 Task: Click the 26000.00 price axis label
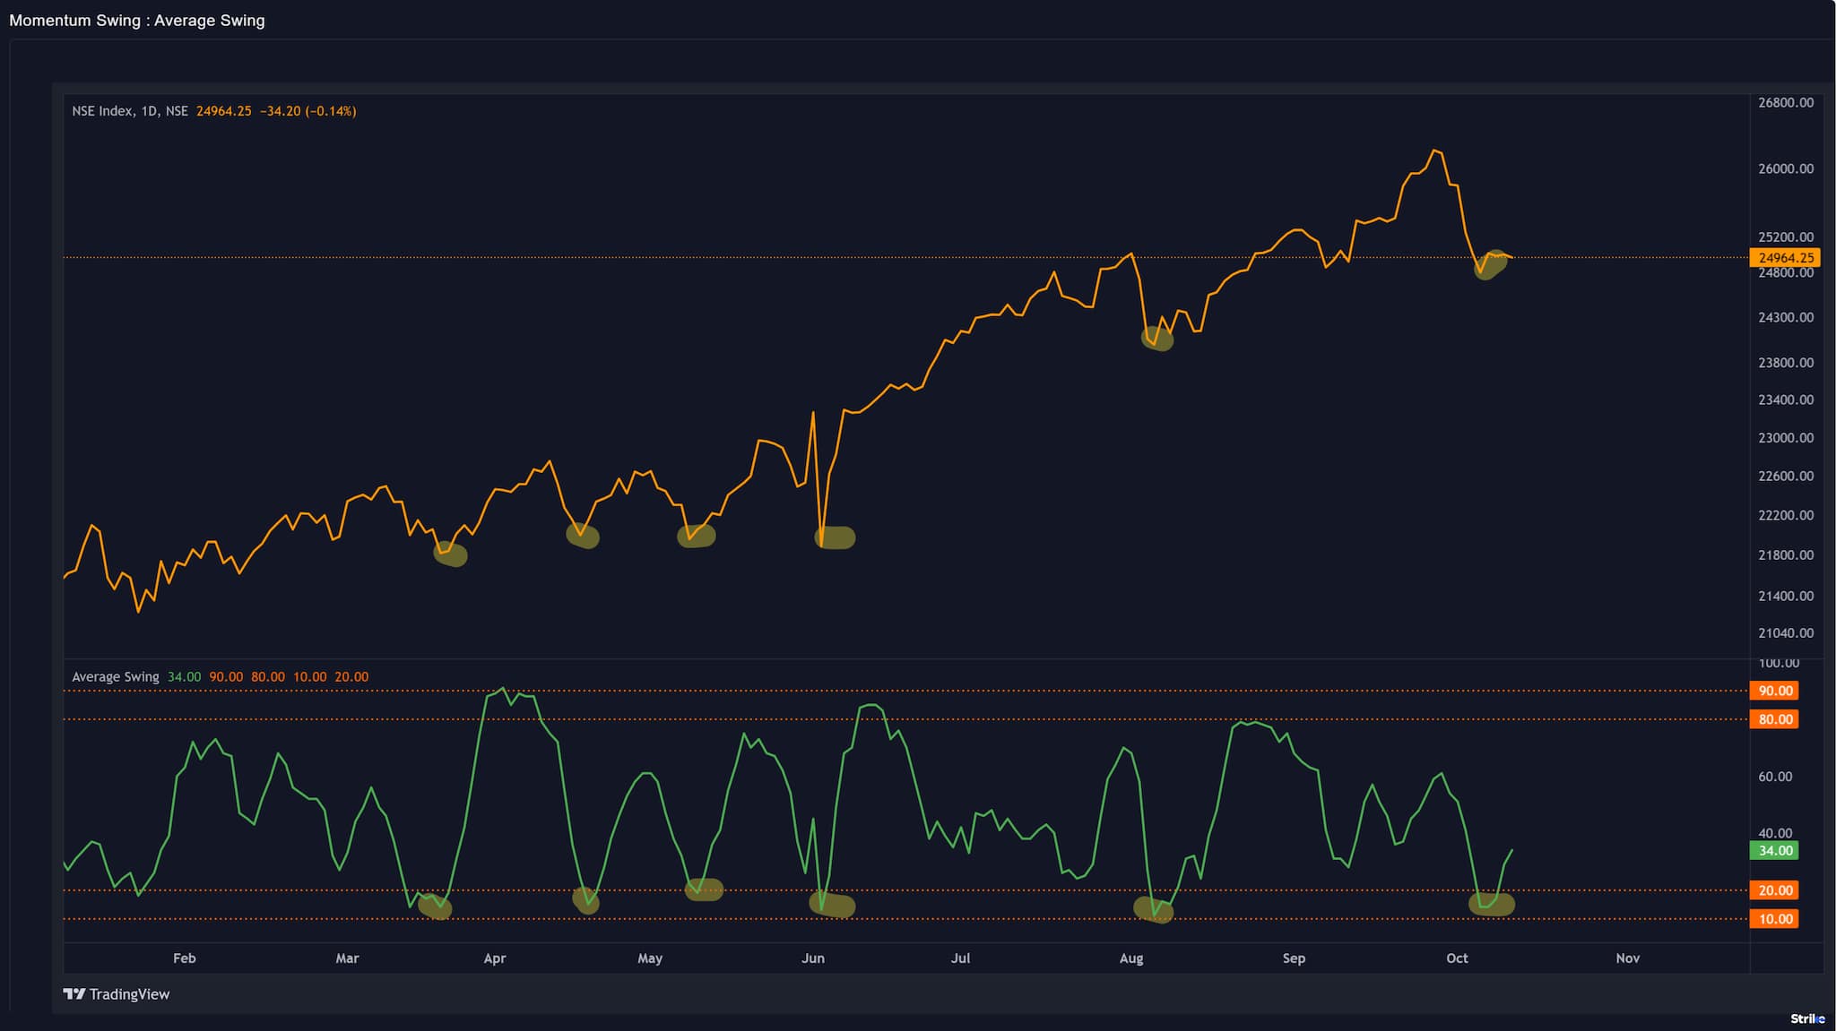click(x=1785, y=168)
